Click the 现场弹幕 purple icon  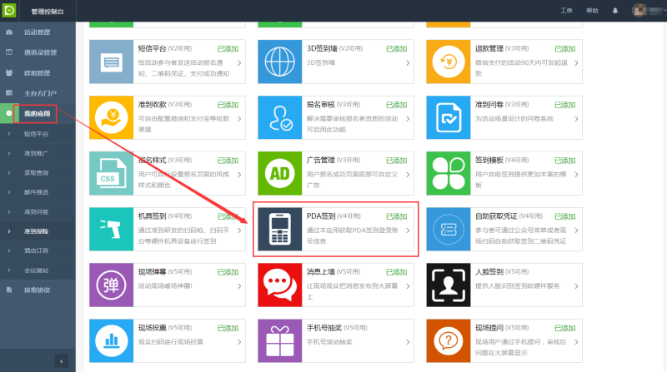point(111,284)
